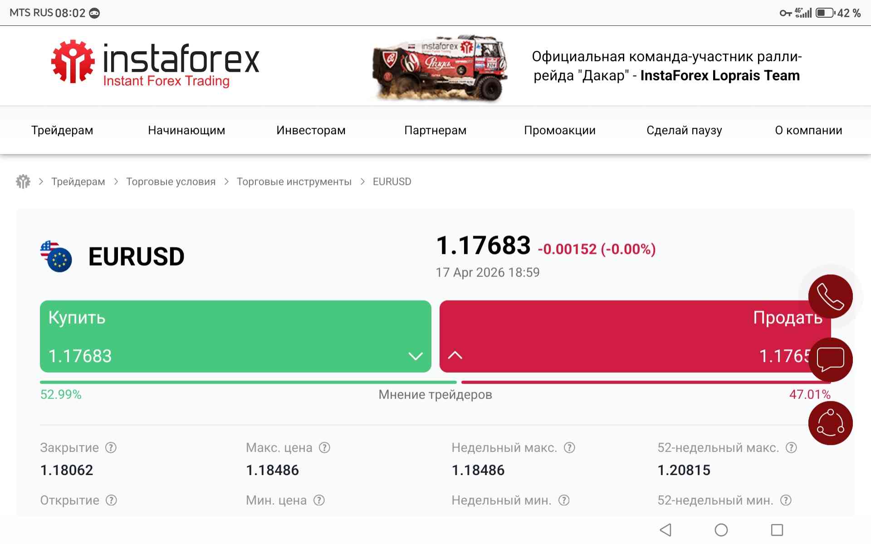The height and width of the screenshot is (544, 871).
Task: Open the live chat bubble button
Action: [830, 359]
